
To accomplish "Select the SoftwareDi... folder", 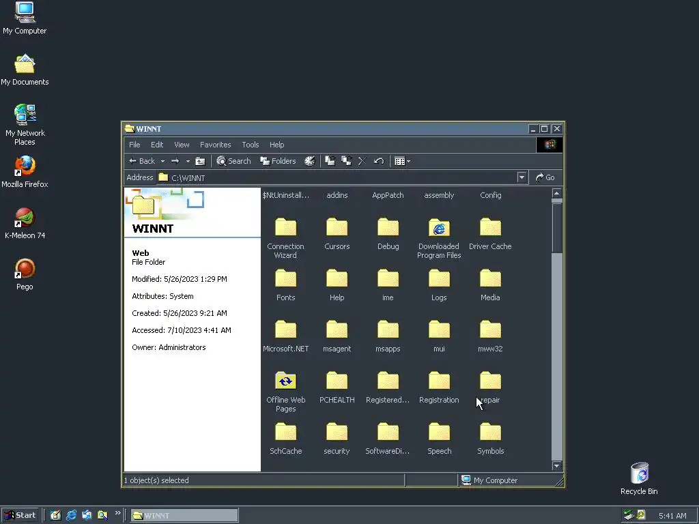I will [388, 439].
